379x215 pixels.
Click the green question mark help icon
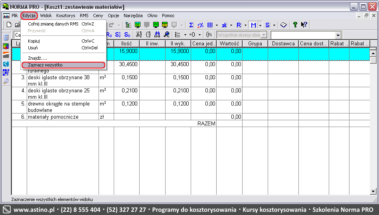[x=295, y=25]
